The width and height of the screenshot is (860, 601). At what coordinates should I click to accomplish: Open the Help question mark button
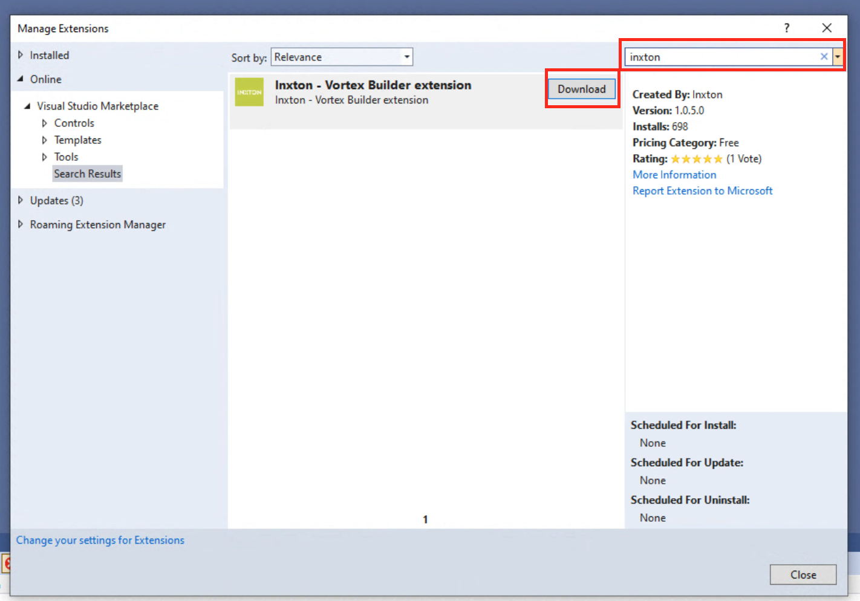click(786, 28)
